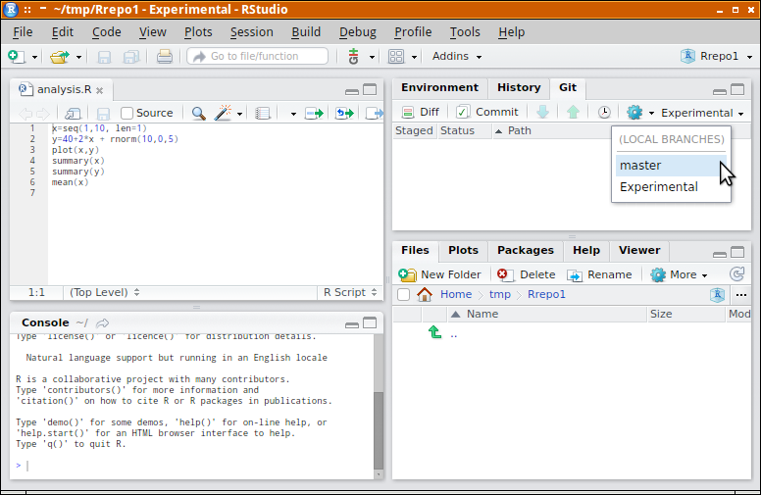This screenshot has height=495, width=761.
Task: Toggle the Source on Save checkbox
Action: point(127,113)
